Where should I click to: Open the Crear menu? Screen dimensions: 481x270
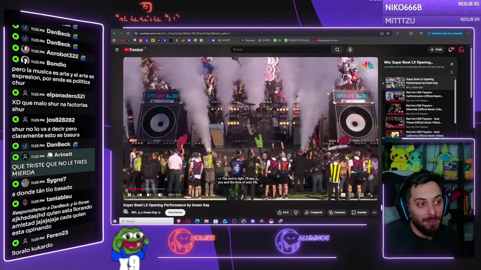[x=436, y=49]
